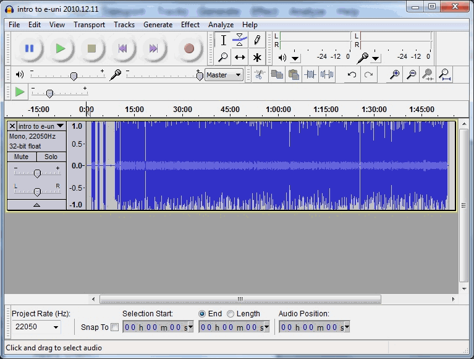Enable the Snap To checkbox

point(114,327)
